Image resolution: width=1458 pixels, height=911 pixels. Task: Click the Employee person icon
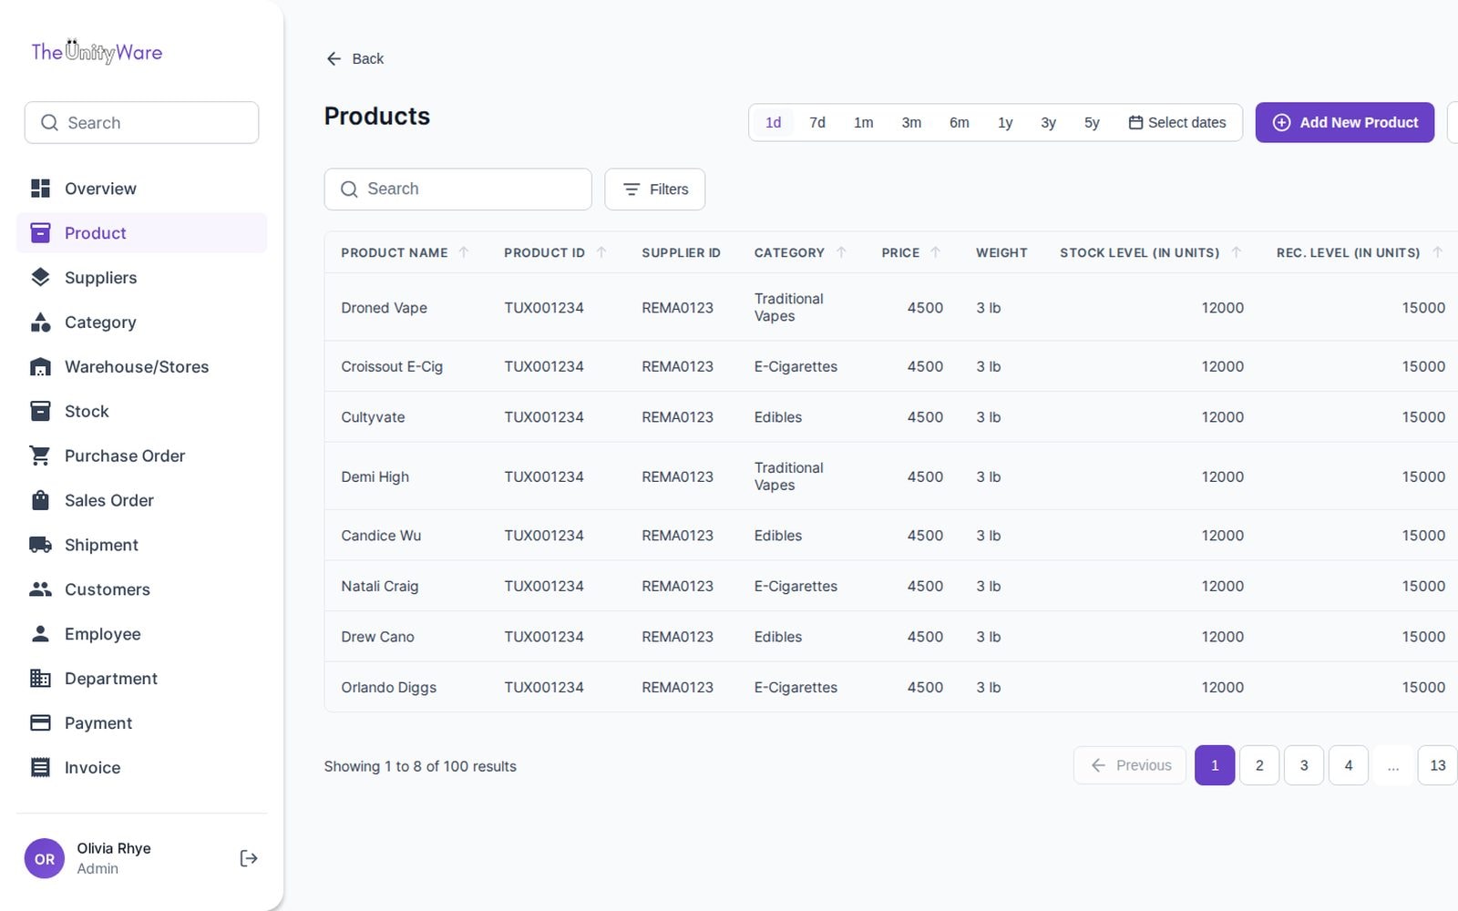(x=40, y=634)
